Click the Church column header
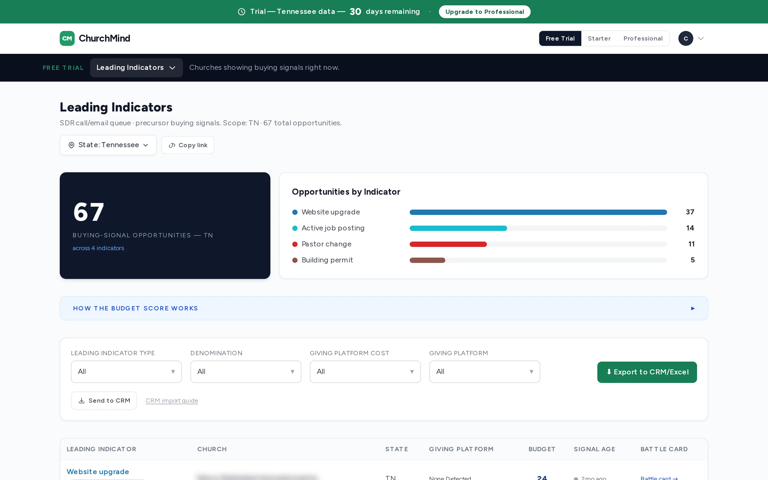Screen dimensions: 768x480 [212, 449]
